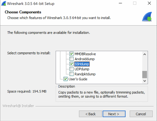Click the Wireshark fin icon in title bar
Image resolution: width=157 pixels, height=121 pixels.
tap(4, 4)
